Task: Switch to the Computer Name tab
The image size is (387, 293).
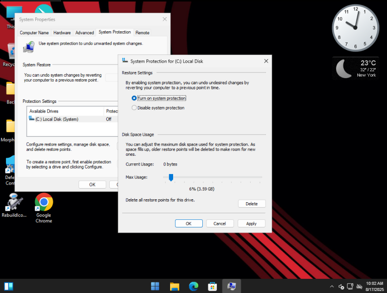Action: [34, 33]
